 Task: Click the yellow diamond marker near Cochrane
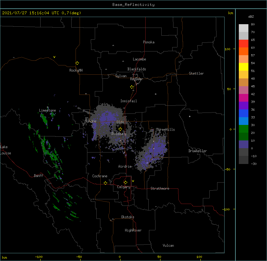105,183
